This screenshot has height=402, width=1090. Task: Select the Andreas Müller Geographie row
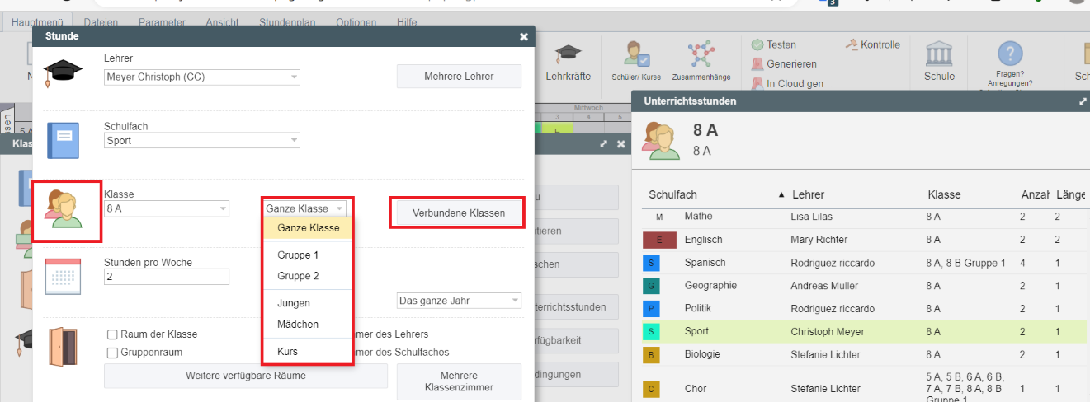(864, 286)
